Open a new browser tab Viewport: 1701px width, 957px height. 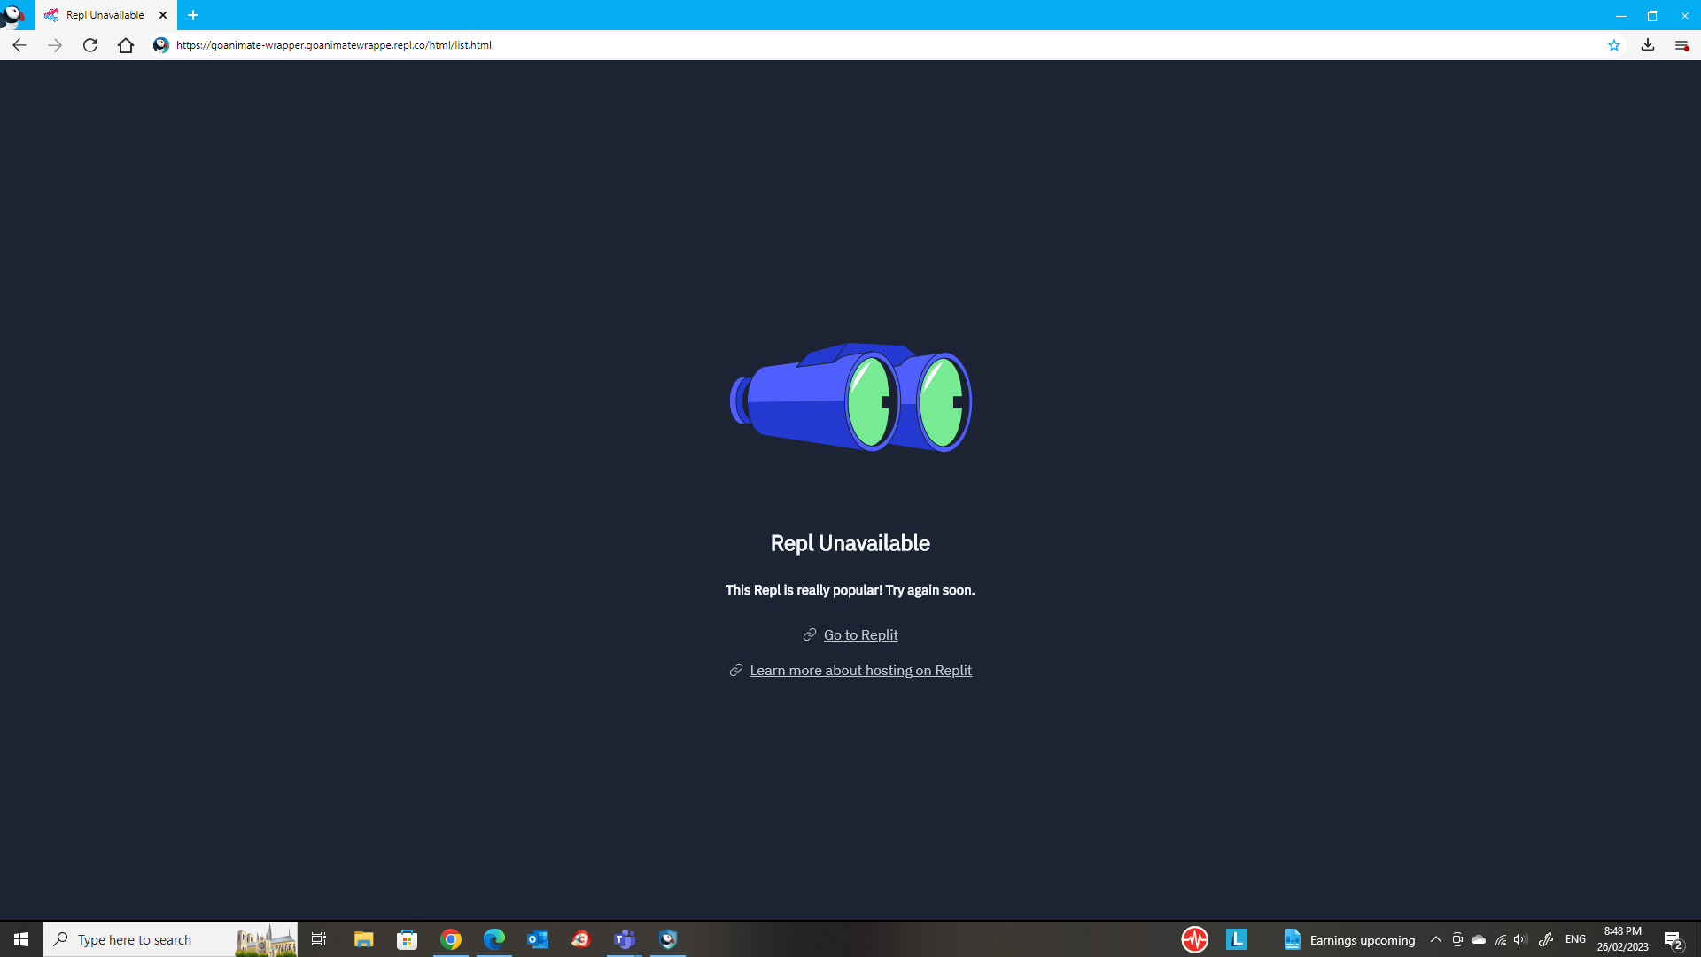point(193,15)
